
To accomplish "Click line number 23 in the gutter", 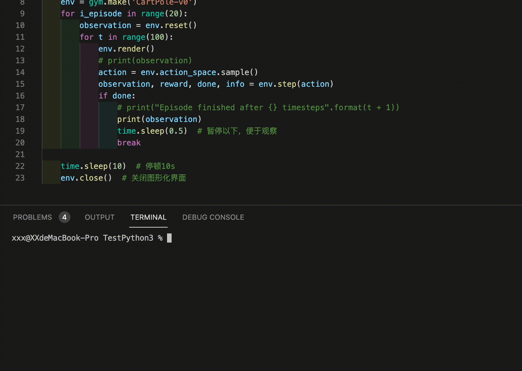I will coord(20,178).
